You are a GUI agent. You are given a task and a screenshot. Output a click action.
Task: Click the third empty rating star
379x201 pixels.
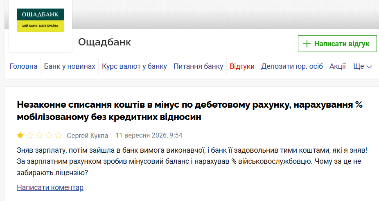(x=39, y=135)
